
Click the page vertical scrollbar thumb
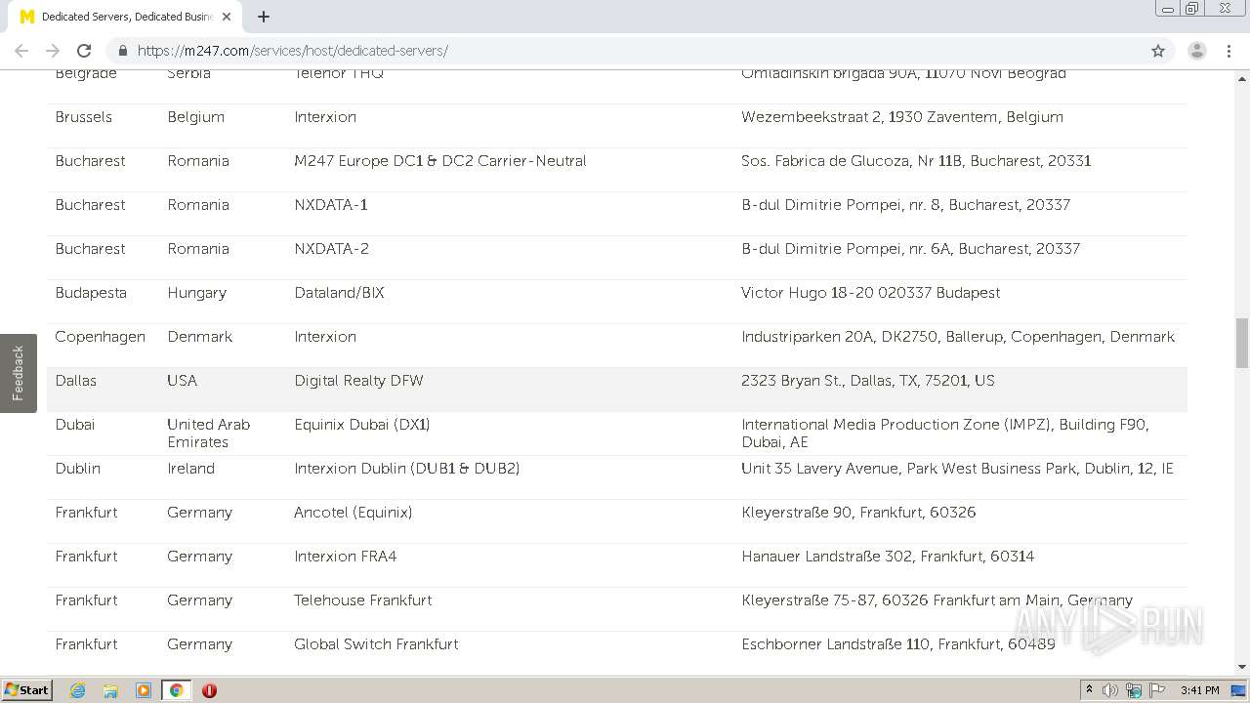[x=1242, y=343]
